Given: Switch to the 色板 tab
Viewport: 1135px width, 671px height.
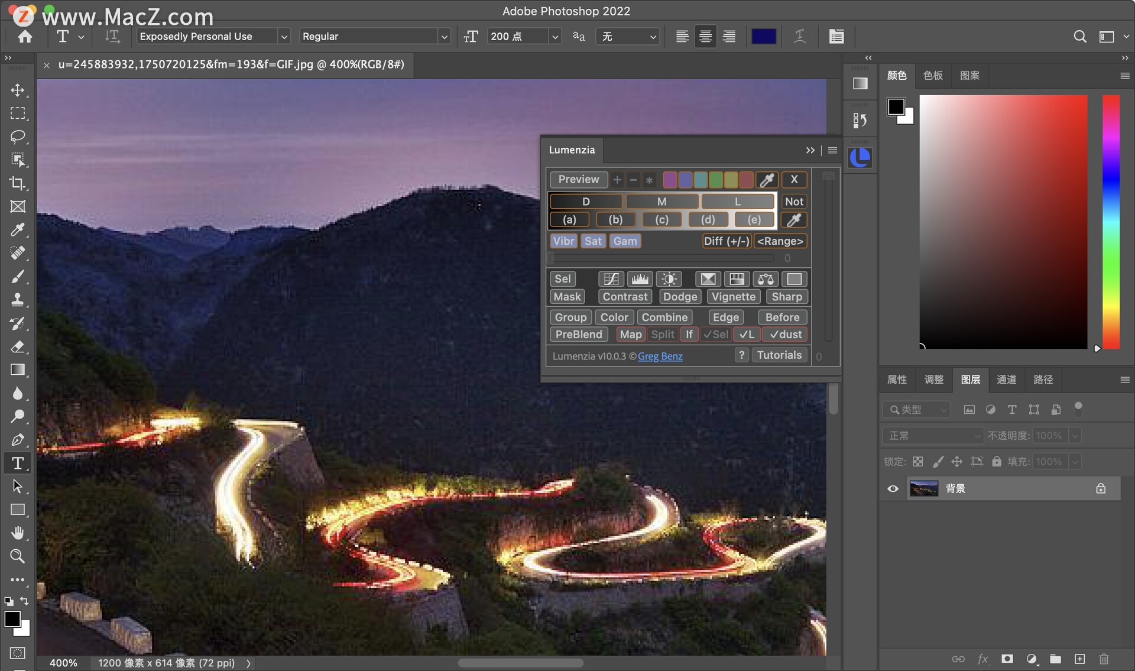Looking at the screenshot, I should coord(933,76).
